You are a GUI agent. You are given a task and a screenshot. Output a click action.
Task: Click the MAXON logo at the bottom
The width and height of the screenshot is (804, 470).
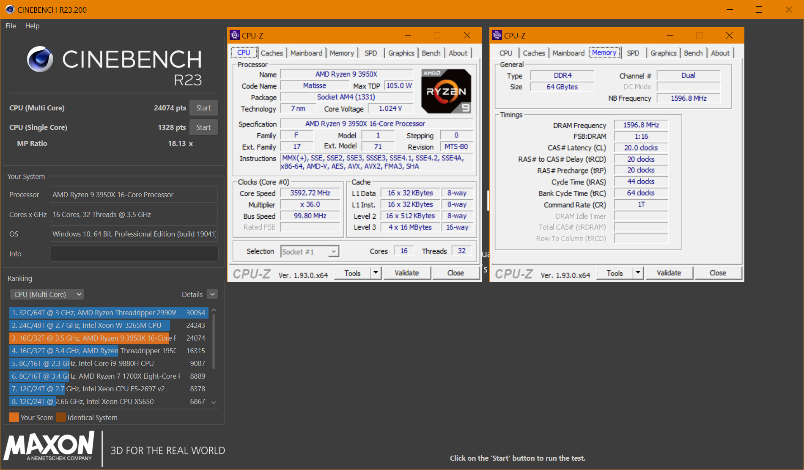49,446
